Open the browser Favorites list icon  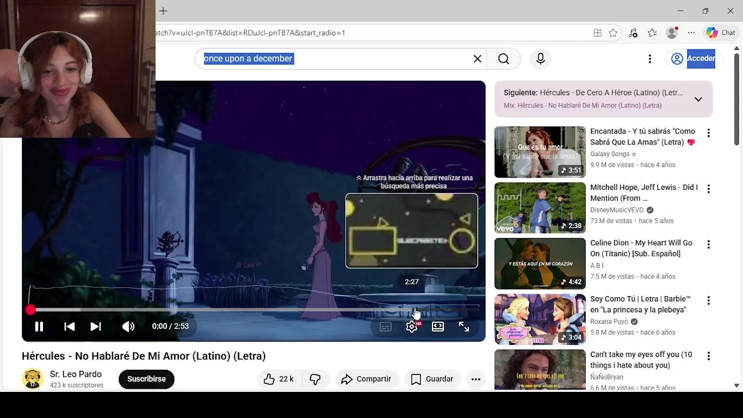click(x=652, y=33)
